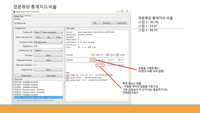Select 15:25:51 Percent_correct Summary entry
The width and height of the screenshot is (200, 113).
click(x=30, y=92)
